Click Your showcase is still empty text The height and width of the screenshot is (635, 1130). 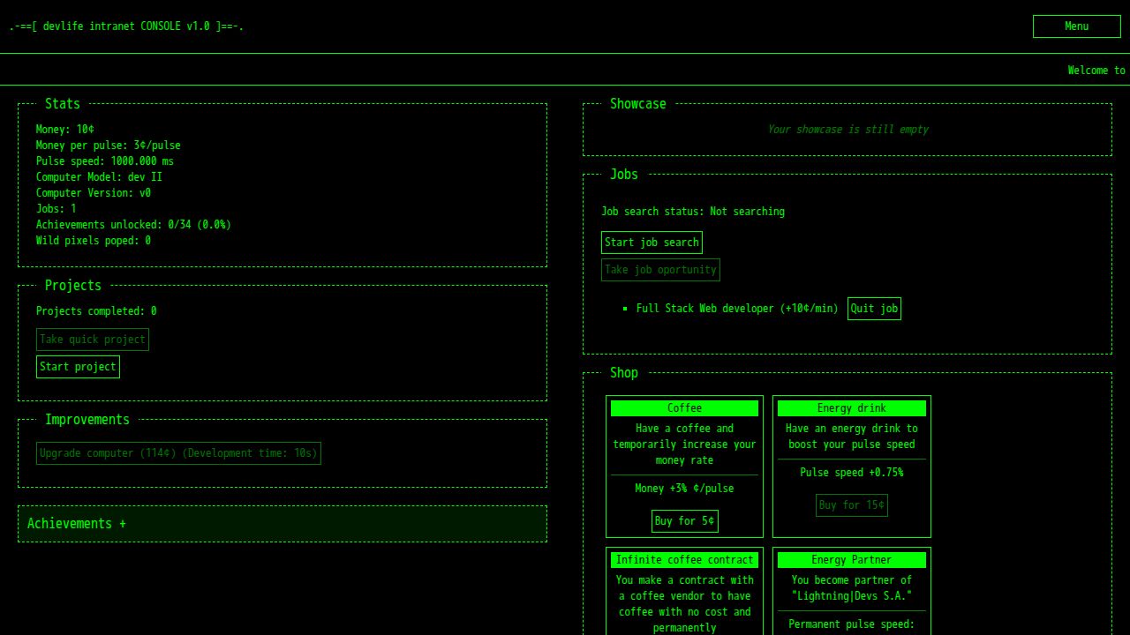pos(847,130)
